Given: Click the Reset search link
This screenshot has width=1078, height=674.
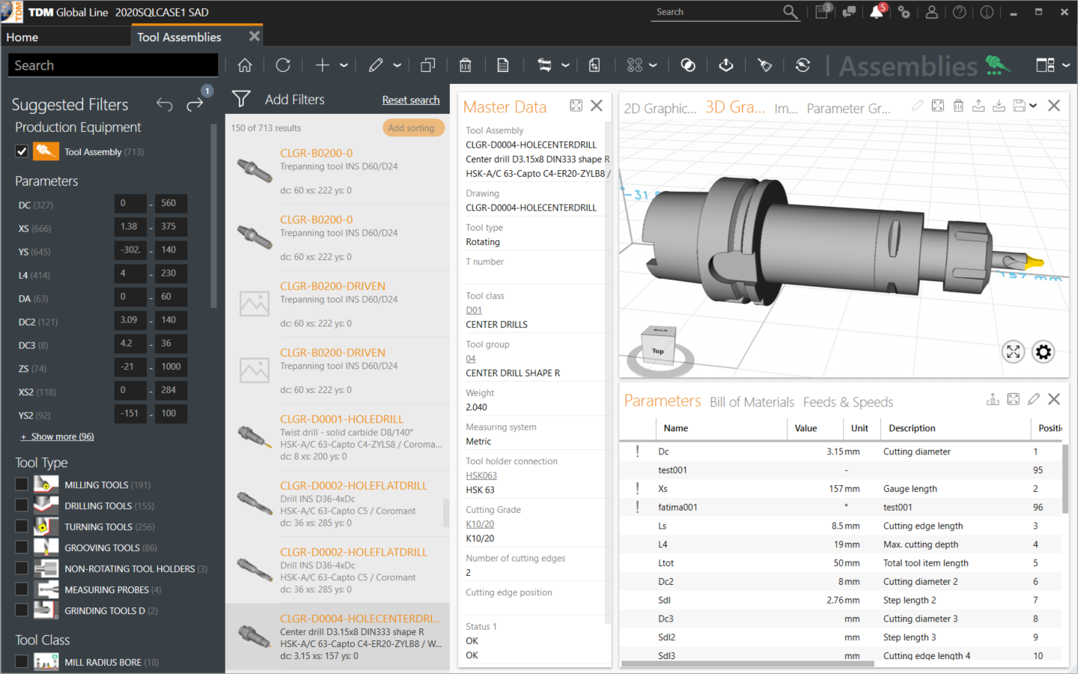Looking at the screenshot, I should coord(410,100).
